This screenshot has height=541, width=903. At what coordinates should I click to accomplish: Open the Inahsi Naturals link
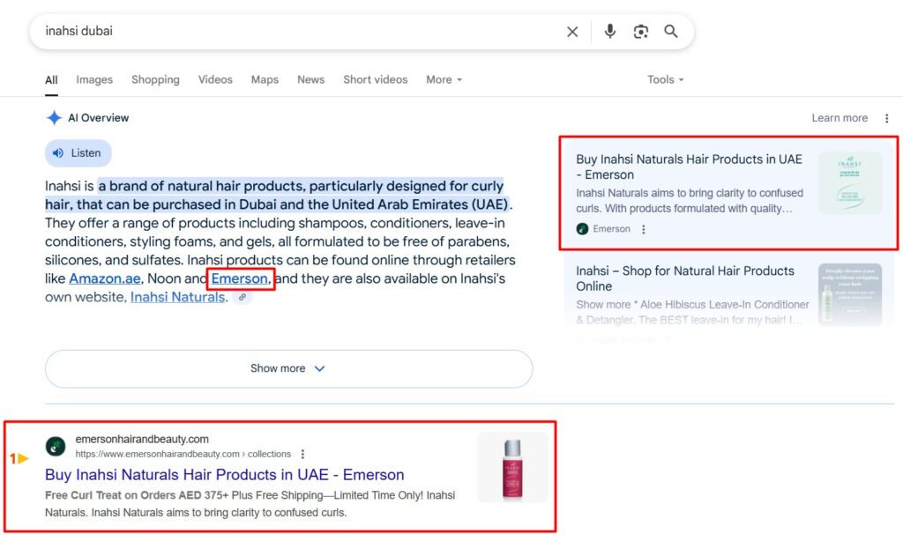tap(177, 297)
